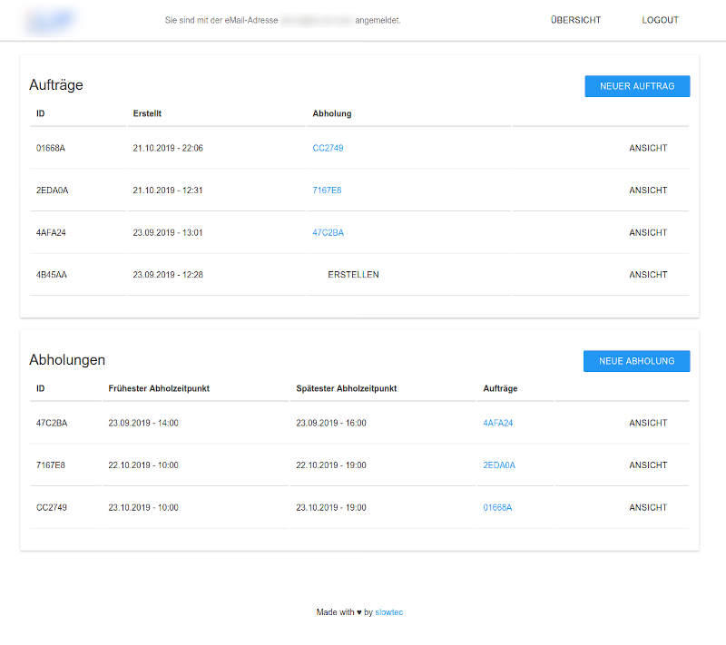View pickup CC2749 via ANSICHT button
The width and height of the screenshot is (726, 645).
648,507
